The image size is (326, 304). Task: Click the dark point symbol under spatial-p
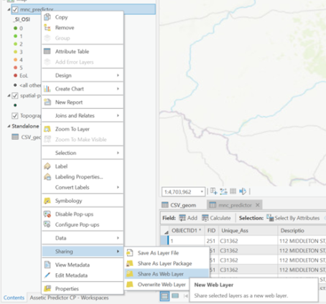tap(15, 105)
